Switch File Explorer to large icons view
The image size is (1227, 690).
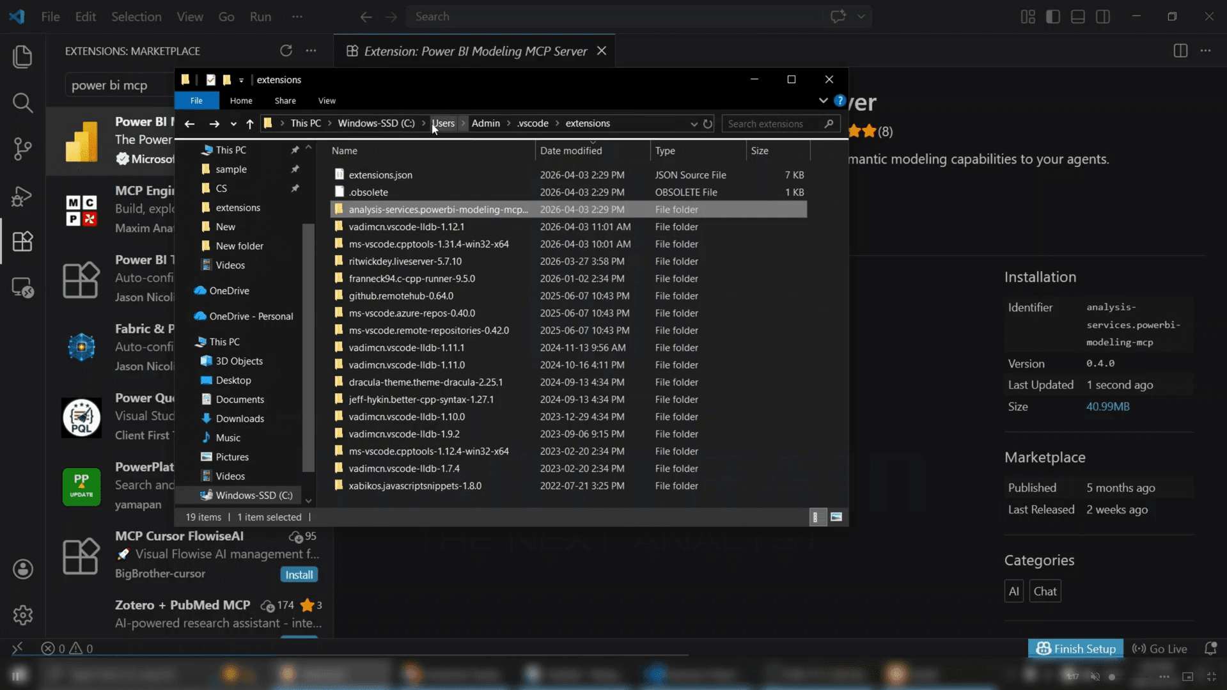coord(836,517)
